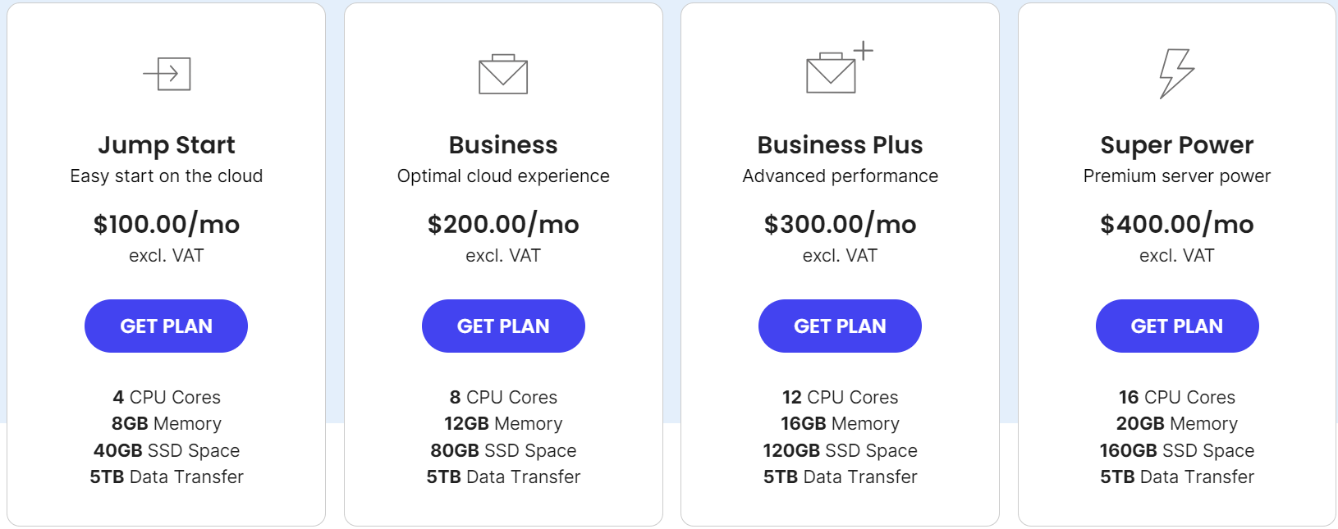Click the 16GB Memory feature
The width and height of the screenshot is (1338, 529).
click(x=840, y=423)
